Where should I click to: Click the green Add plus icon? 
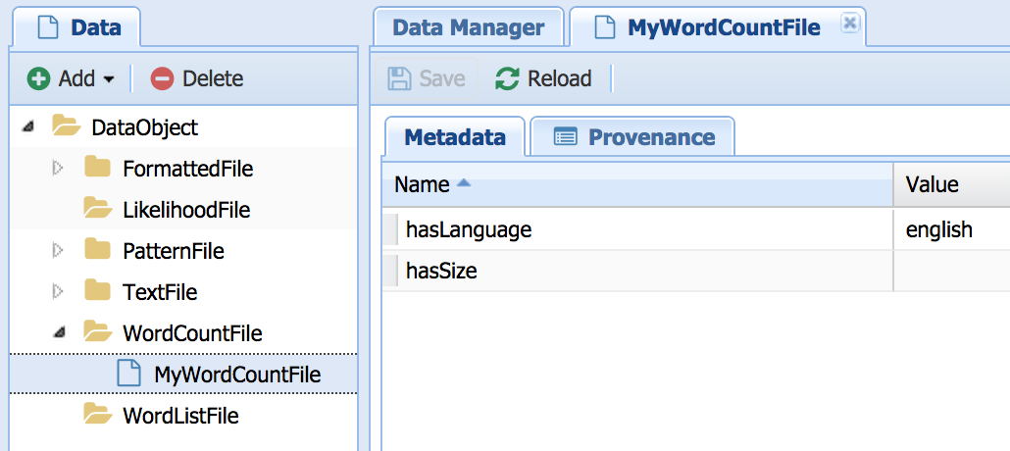point(38,78)
